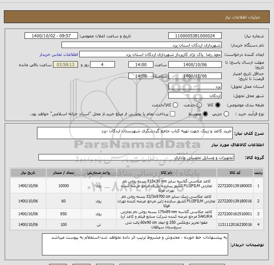Click the جزئیات اطلاعات نیاز header title
Viewport: 274px width, 265px height.
coord(243,17)
